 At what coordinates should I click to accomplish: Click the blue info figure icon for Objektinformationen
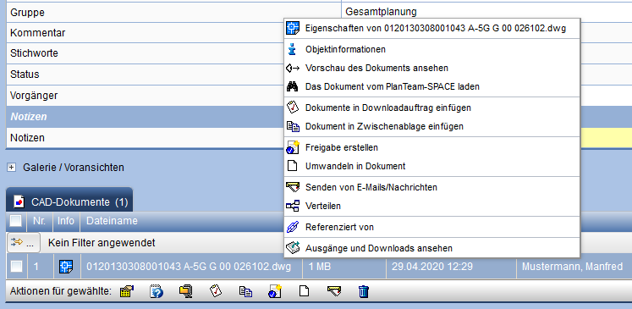293,50
